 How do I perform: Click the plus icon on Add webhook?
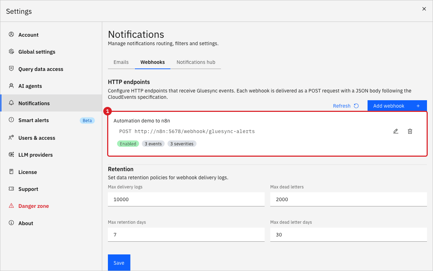(x=418, y=106)
